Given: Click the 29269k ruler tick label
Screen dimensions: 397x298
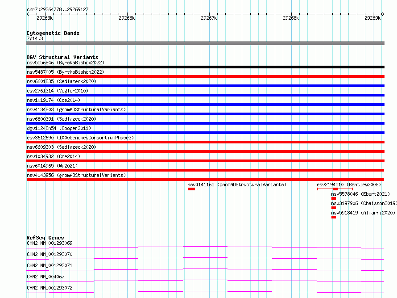Looking at the screenshot, I should [x=372, y=18].
